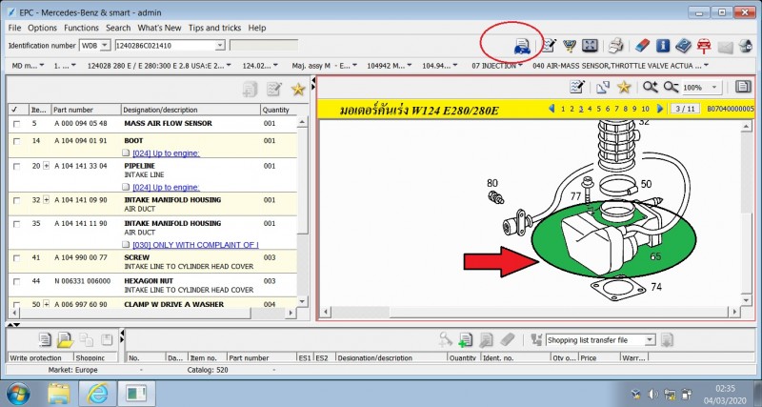Open Internet Explorer from the taskbar
Image resolution: width=762 pixels, height=407 pixels.
pos(97,393)
